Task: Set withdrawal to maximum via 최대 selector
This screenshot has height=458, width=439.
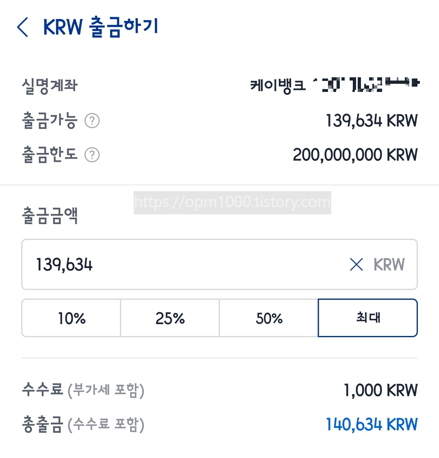Action: (367, 318)
